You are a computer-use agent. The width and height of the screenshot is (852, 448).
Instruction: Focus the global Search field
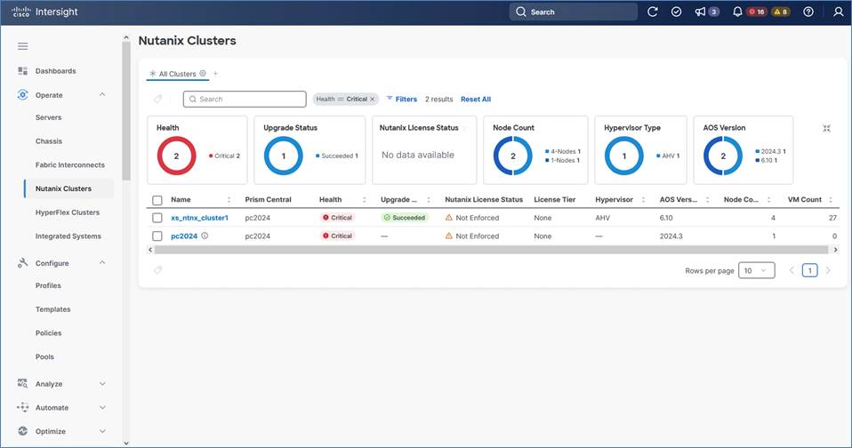[574, 12]
